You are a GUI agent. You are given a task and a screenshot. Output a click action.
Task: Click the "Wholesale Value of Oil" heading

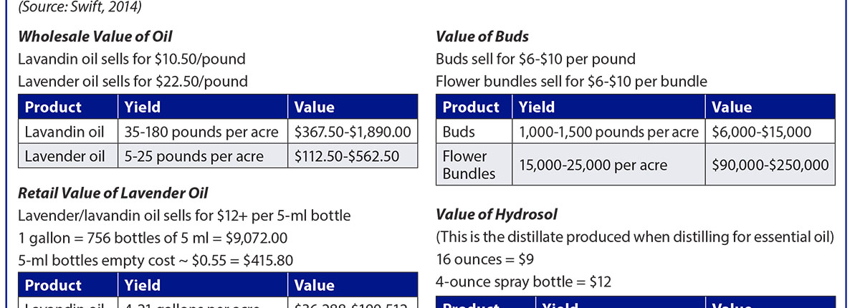click(95, 37)
